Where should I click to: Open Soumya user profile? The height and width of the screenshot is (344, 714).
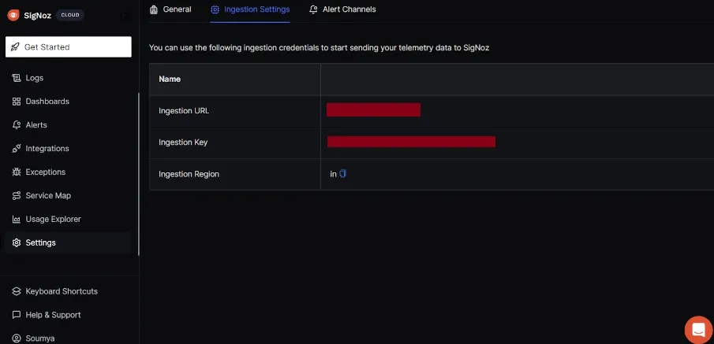69,338
